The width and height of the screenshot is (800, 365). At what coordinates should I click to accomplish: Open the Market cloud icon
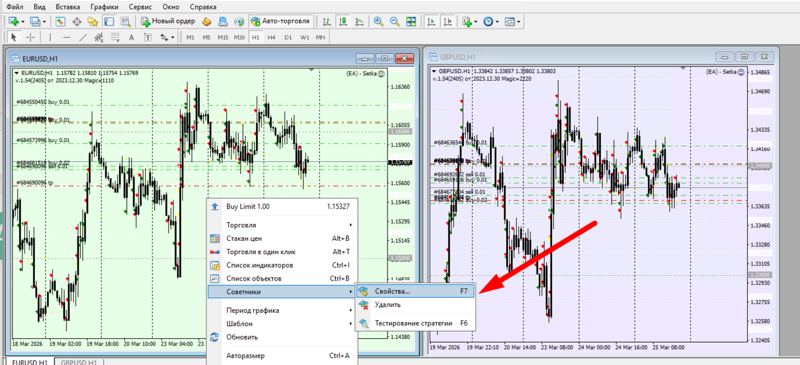(x=223, y=21)
